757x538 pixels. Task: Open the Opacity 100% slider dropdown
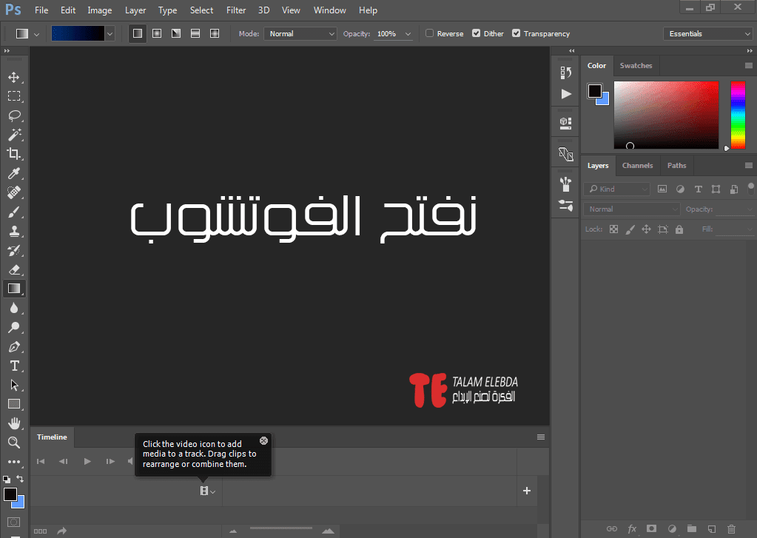coord(408,34)
